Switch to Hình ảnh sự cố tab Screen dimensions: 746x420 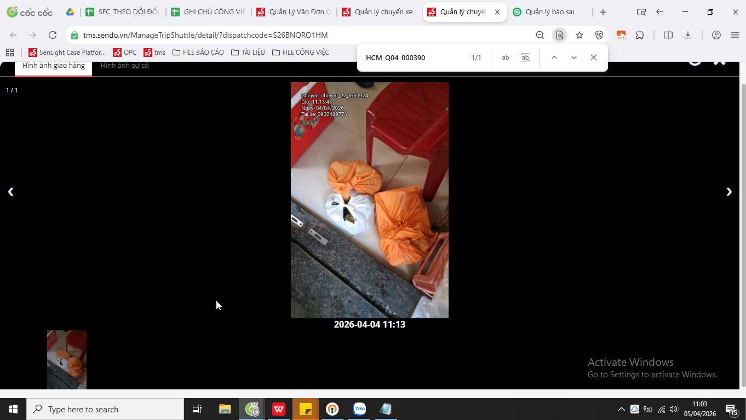(125, 67)
